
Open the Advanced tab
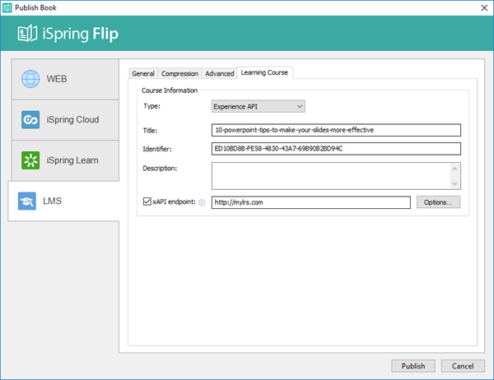tap(220, 74)
